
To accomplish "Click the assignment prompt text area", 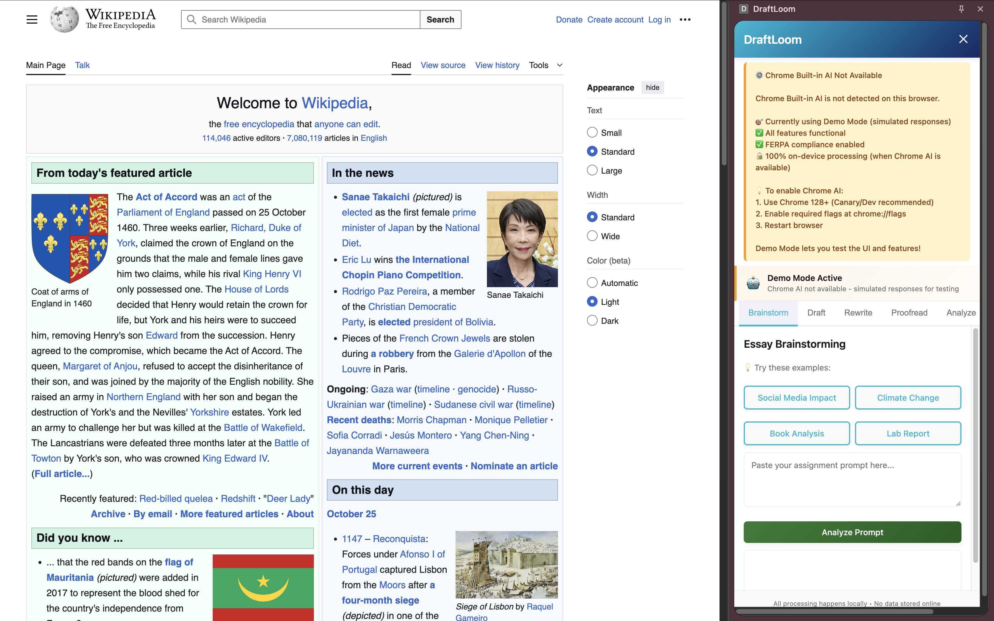I will pyautogui.click(x=852, y=479).
